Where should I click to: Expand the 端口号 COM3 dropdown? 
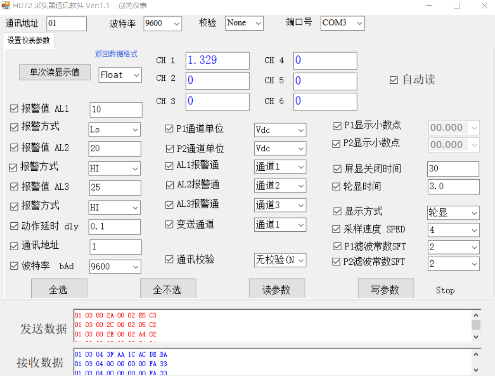342,23
